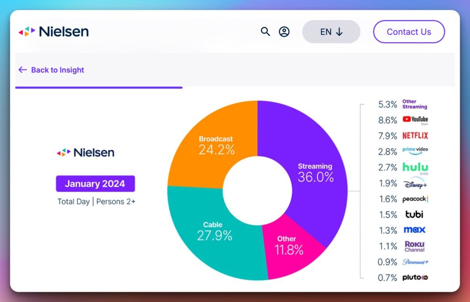Click the Roku Channel logo in the legend
The image size is (470, 302).
415,246
